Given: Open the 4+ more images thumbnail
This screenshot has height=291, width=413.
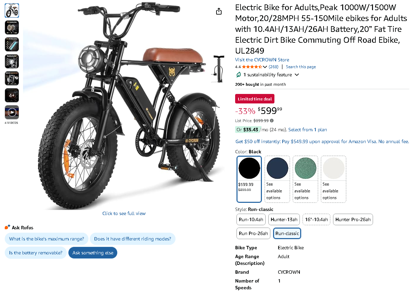Looking at the screenshot, I should click(12, 95).
